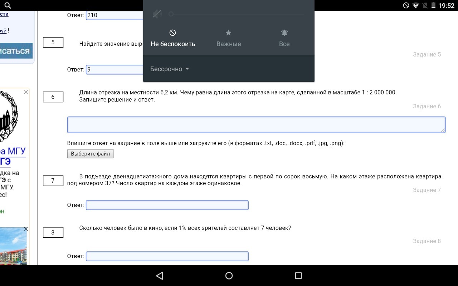Tap the battery icon in status bar

[434, 5]
